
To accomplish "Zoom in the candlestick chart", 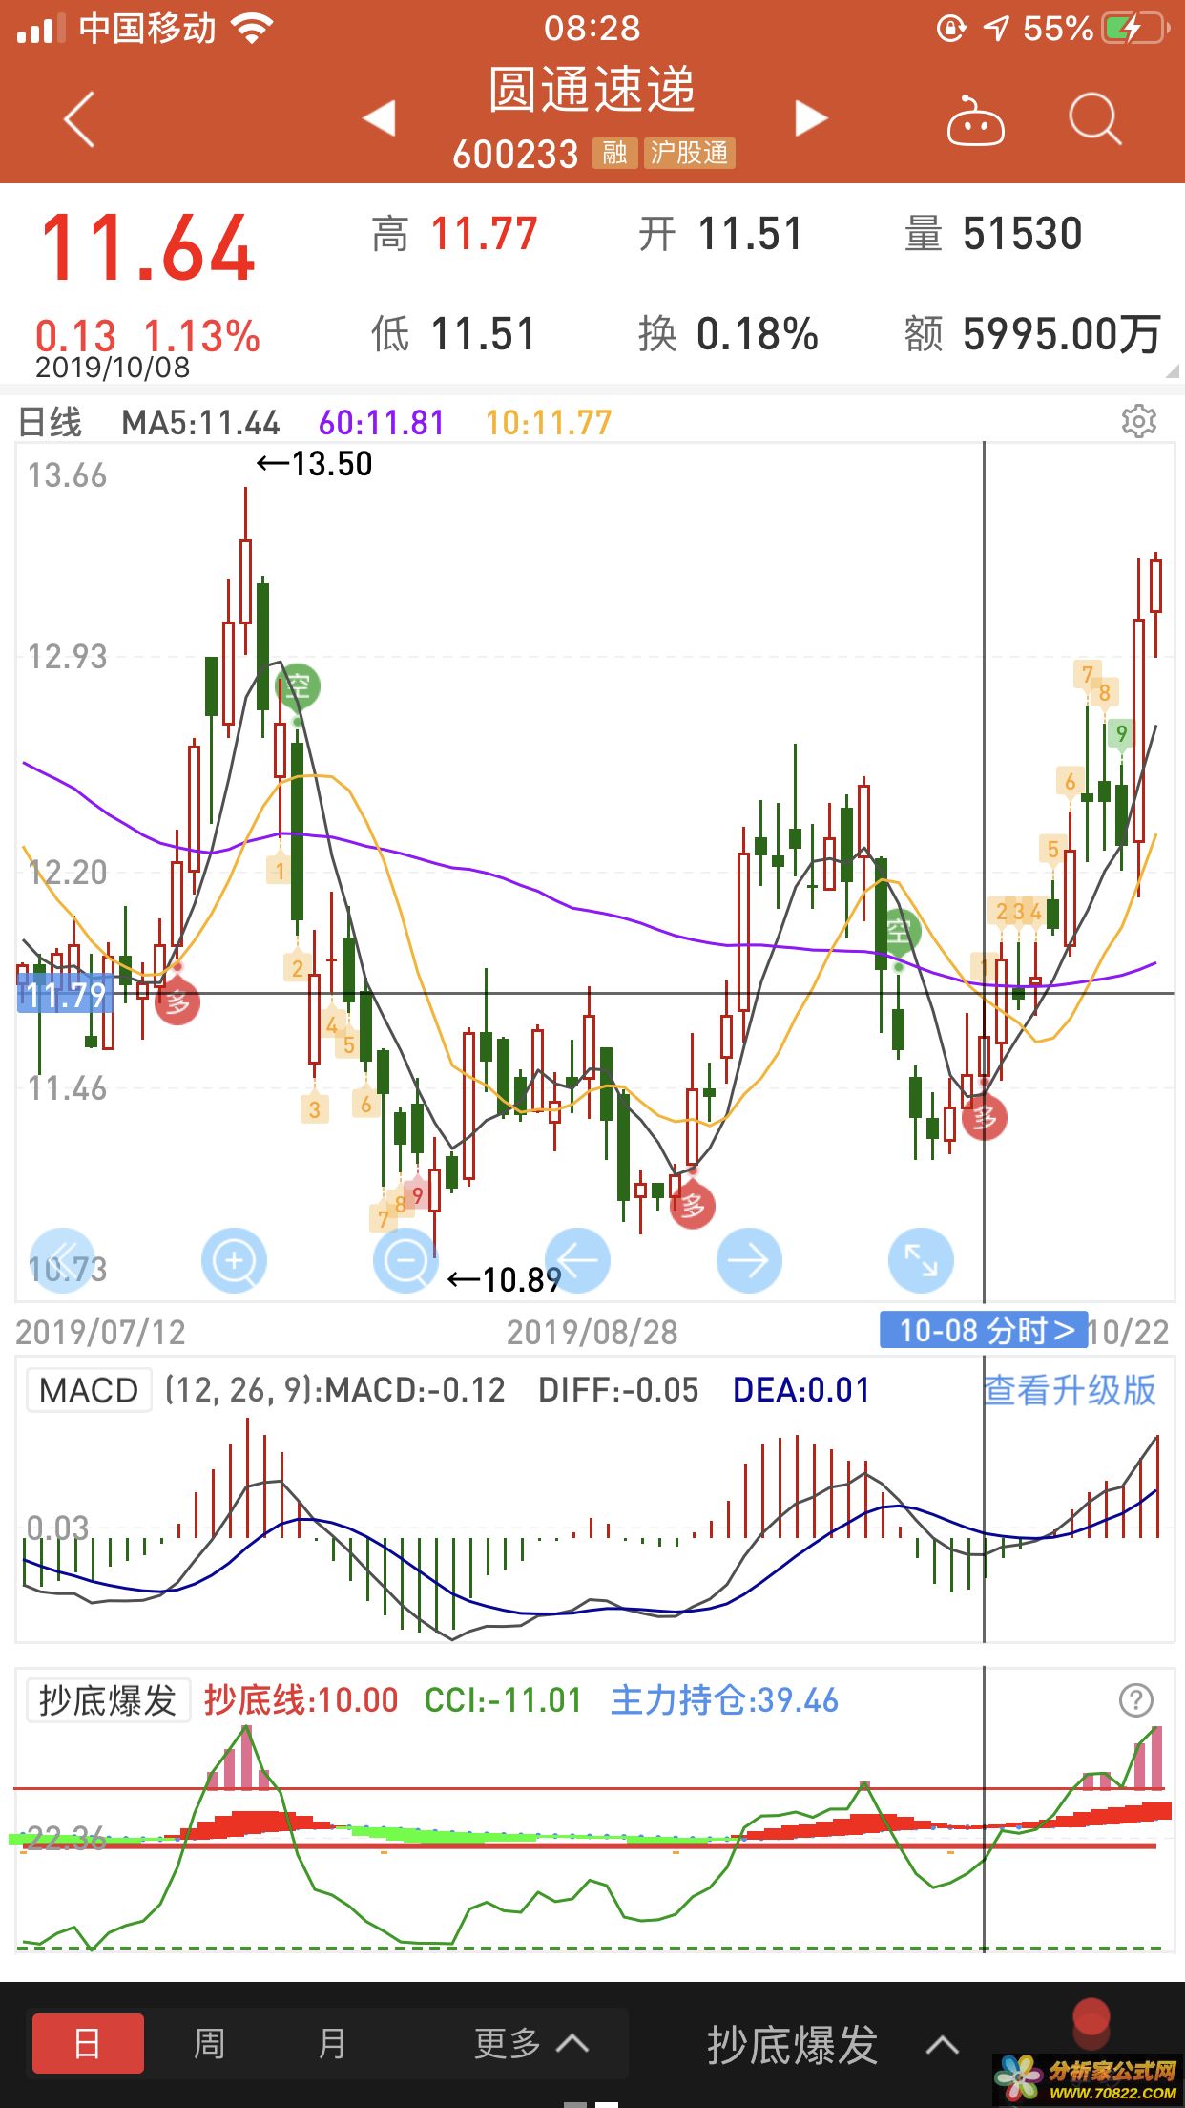I will click(x=234, y=1260).
